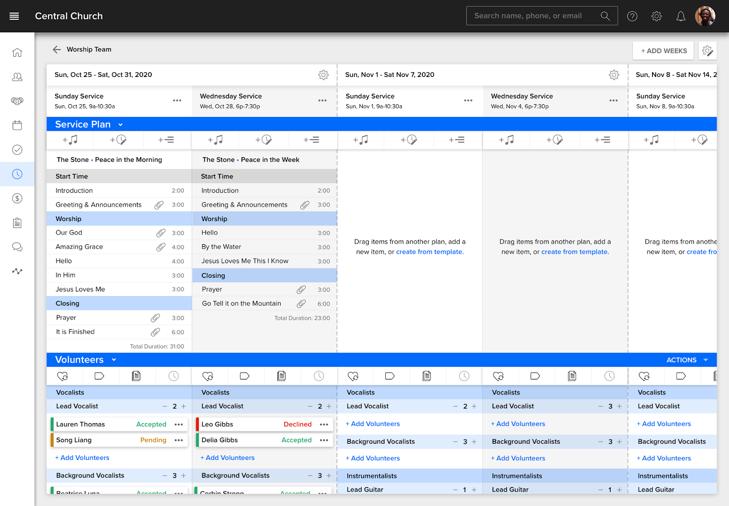The width and height of the screenshot is (729, 506).
Task: Add a song to the Oct 25 Sunday Service plan
Action: (x=70, y=140)
